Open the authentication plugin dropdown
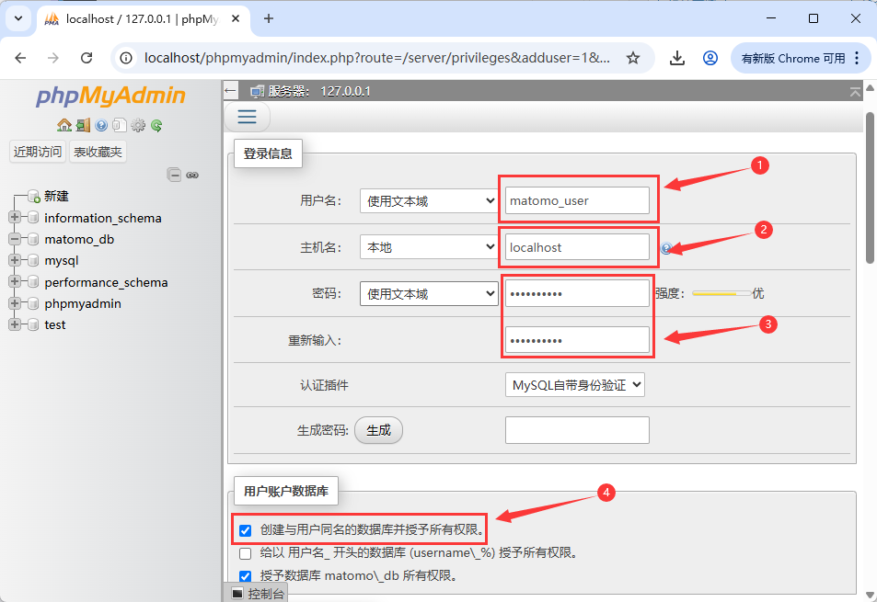The height and width of the screenshot is (602, 877). coord(574,385)
